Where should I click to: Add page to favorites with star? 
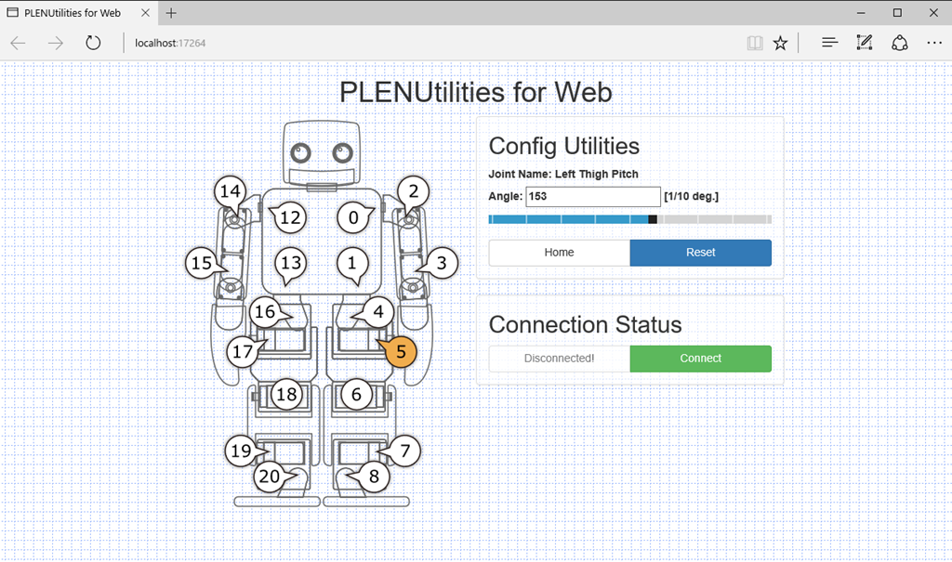point(781,43)
